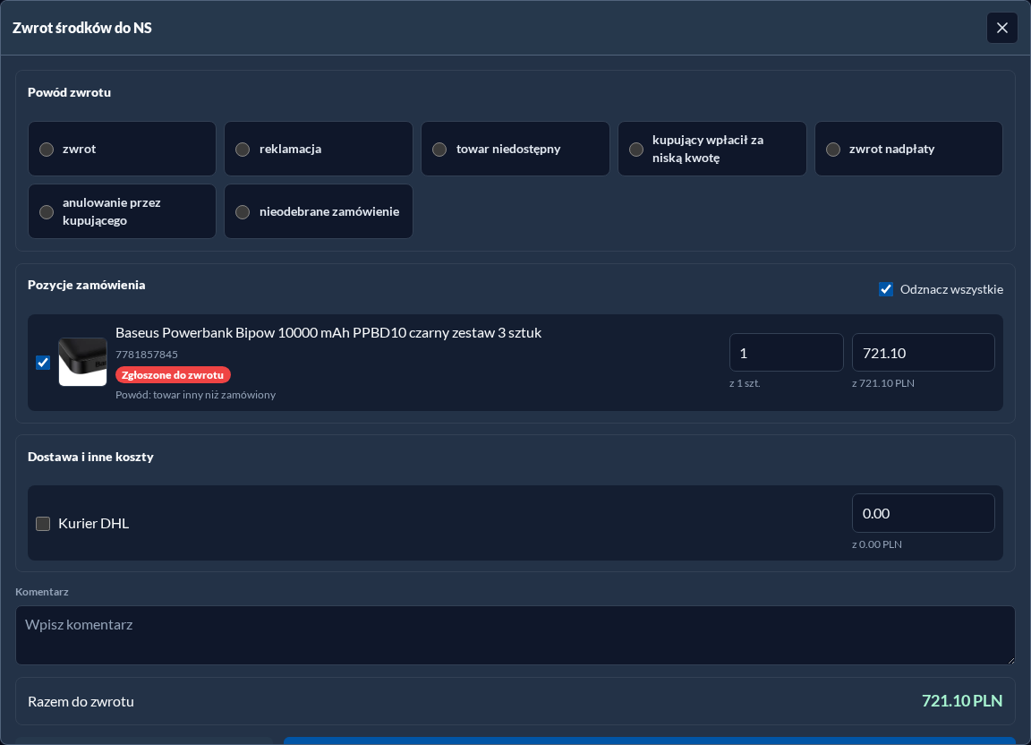Viewport: 1031px width, 745px height.
Task: Click the 'Zgłoszone do zwrotu' red badge
Action: point(173,375)
